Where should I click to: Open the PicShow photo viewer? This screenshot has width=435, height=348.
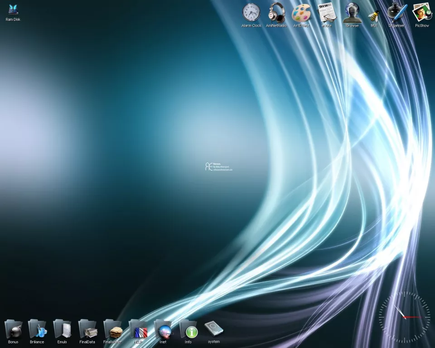[x=421, y=12]
